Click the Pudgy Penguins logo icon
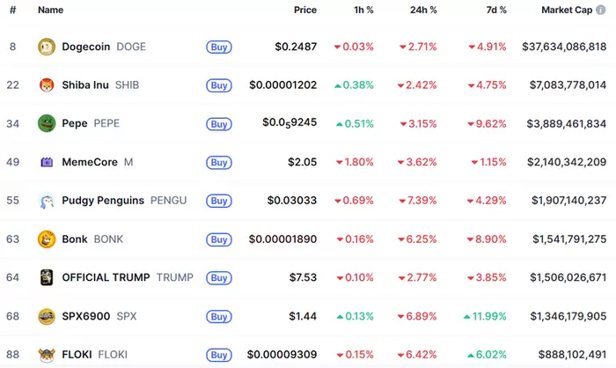The width and height of the screenshot is (616, 368). [47, 201]
